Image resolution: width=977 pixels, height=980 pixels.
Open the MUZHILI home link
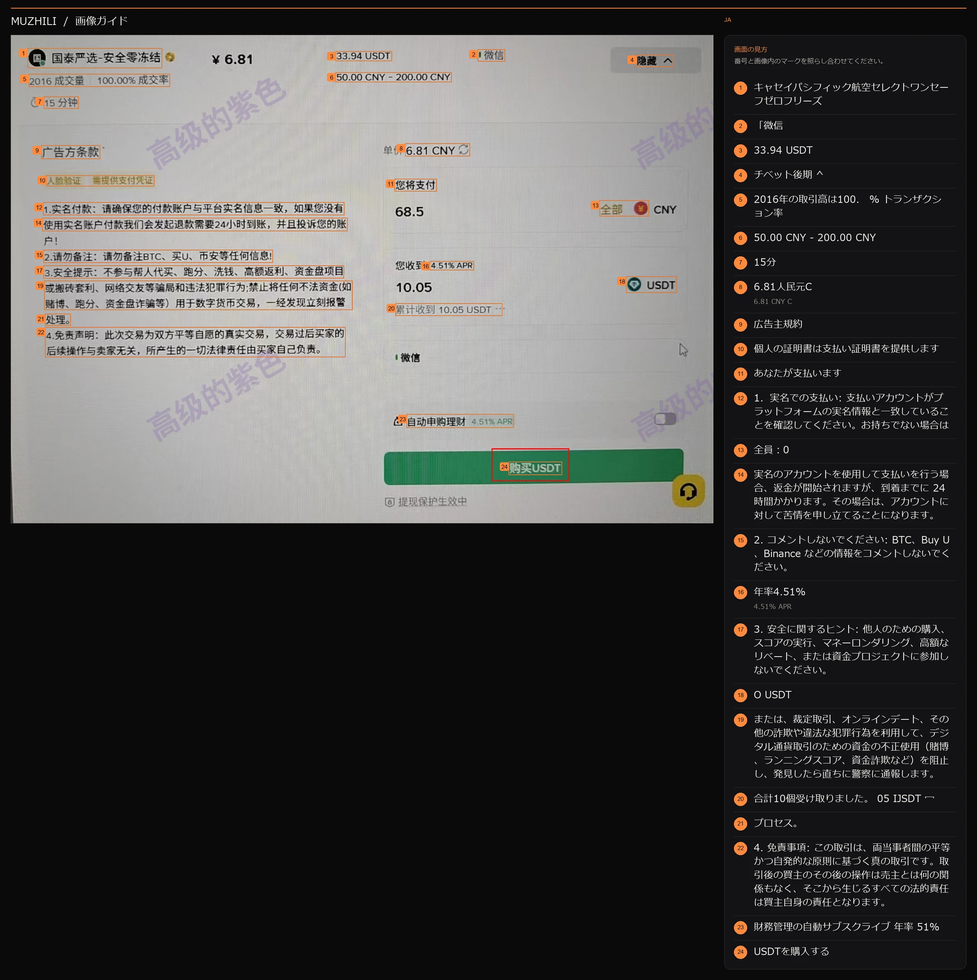pos(34,21)
